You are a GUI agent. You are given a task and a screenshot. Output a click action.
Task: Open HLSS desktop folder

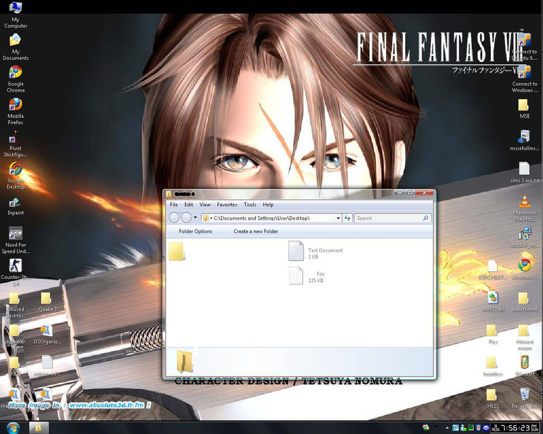coord(493,398)
